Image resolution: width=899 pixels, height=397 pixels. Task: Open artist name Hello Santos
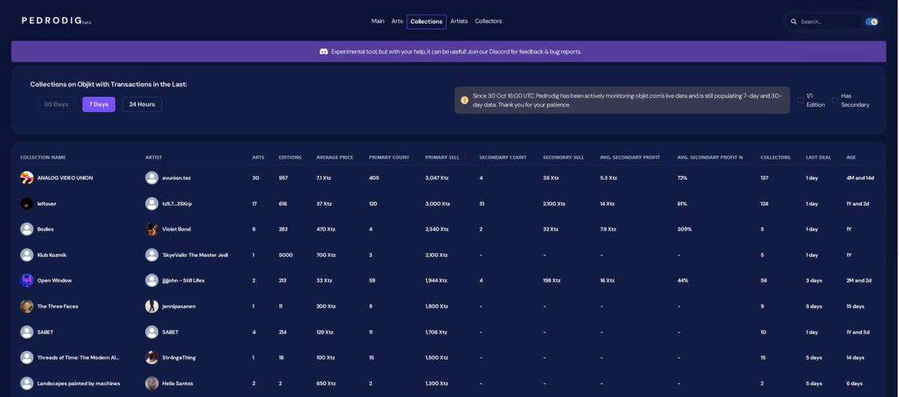pos(178,383)
